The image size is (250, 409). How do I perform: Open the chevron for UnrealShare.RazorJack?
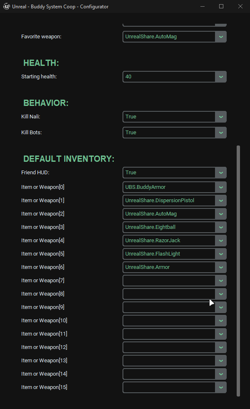[x=221, y=241]
